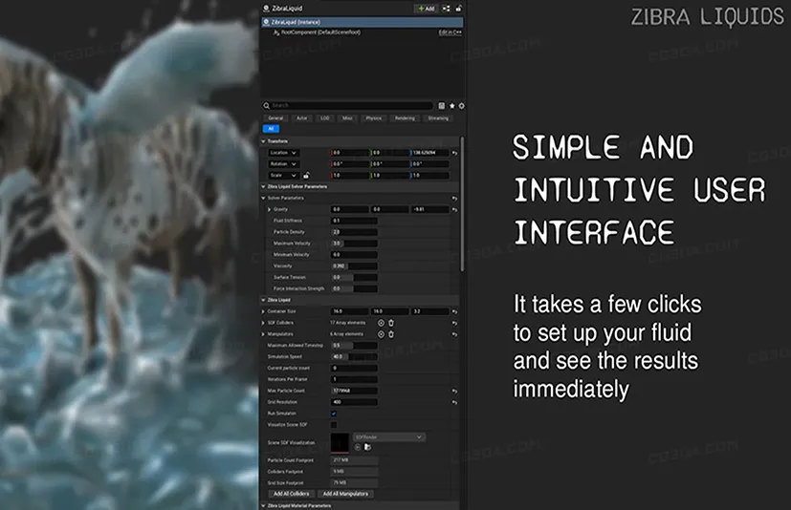Click the Rotation Y value field
Viewport: 791px width, 510px height.
click(390, 164)
